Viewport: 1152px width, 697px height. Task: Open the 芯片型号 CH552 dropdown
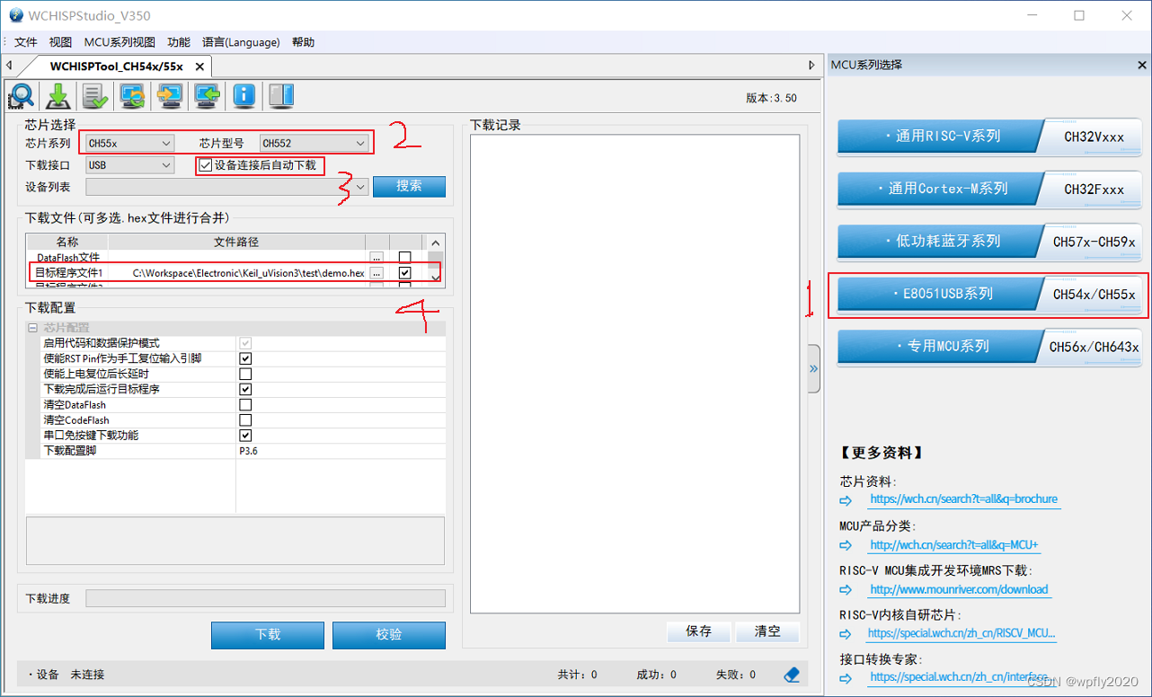[x=315, y=143]
